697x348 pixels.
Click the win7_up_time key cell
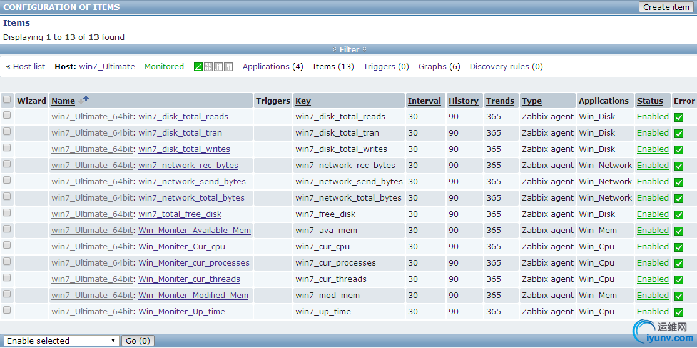[x=323, y=312]
